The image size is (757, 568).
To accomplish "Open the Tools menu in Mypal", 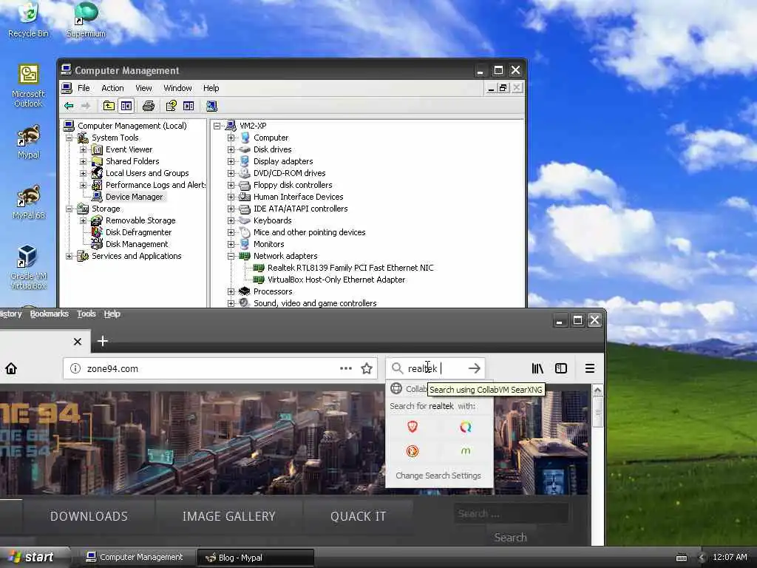I will (86, 314).
